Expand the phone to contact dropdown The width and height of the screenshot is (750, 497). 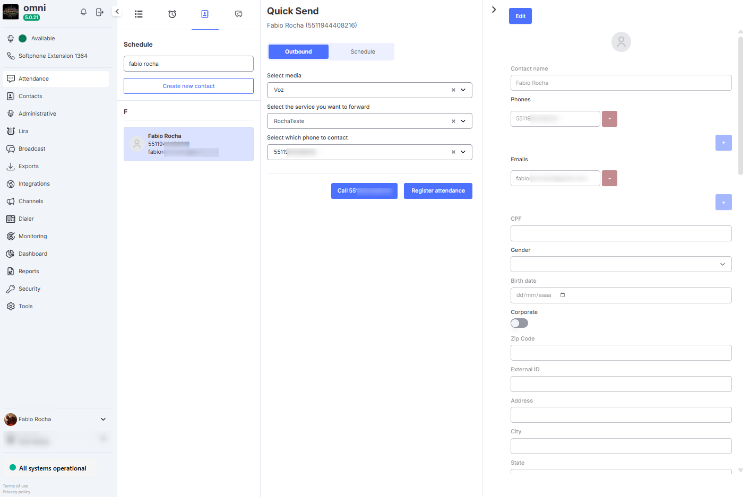[463, 152]
